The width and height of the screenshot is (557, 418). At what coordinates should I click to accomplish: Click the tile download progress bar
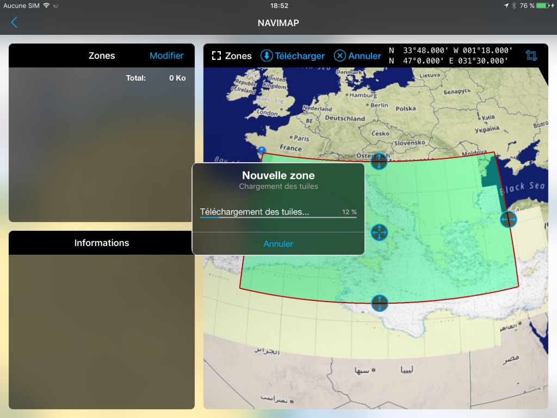(x=278, y=217)
